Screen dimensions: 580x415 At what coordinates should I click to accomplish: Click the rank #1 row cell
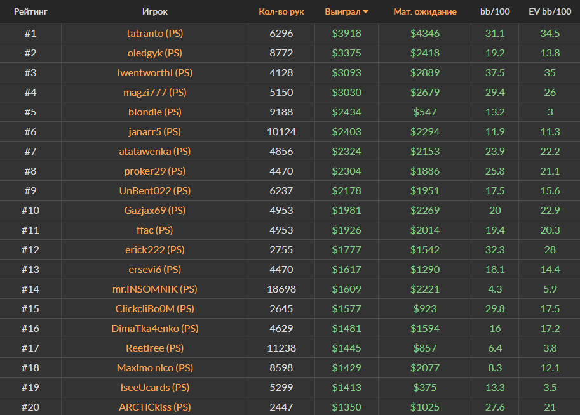pyautogui.click(x=30, y=34)
